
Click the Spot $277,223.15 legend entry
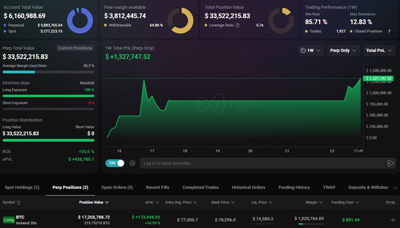click(x=33, y=31)
